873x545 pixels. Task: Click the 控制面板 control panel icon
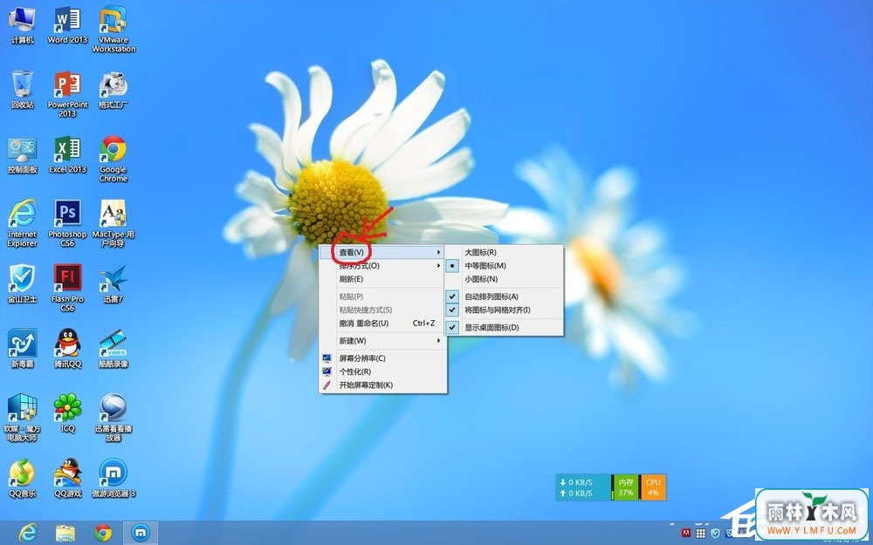23,154
